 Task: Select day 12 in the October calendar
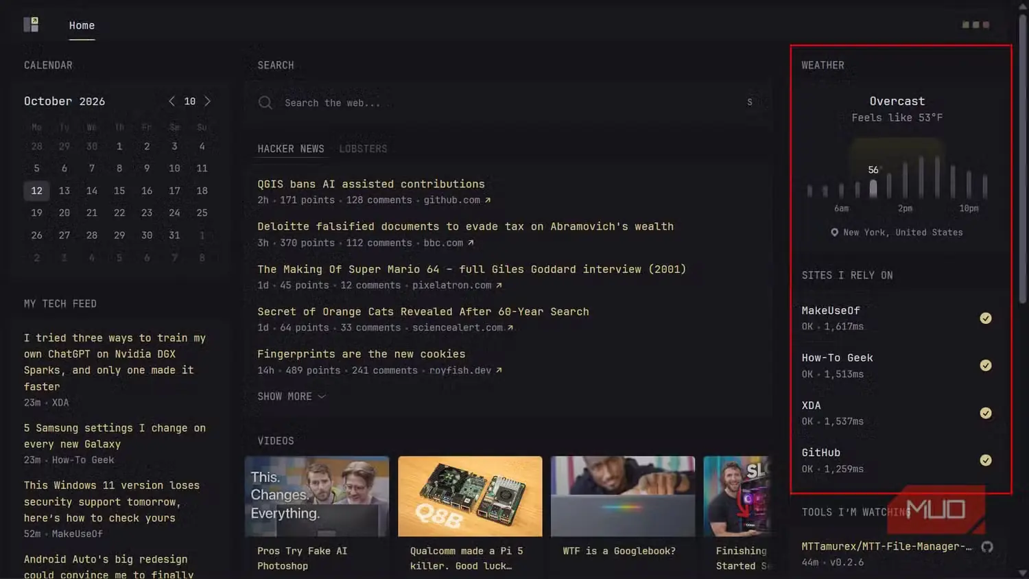click(37, 191)
